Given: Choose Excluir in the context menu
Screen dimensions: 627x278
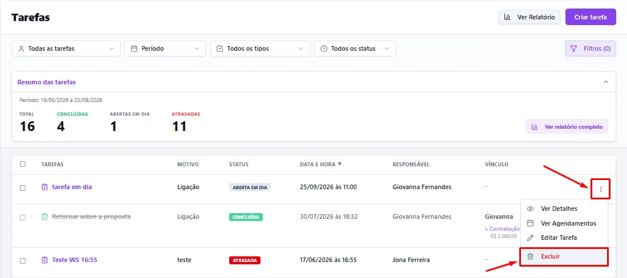Looking at the screenshot, I should tap(564, 256).
